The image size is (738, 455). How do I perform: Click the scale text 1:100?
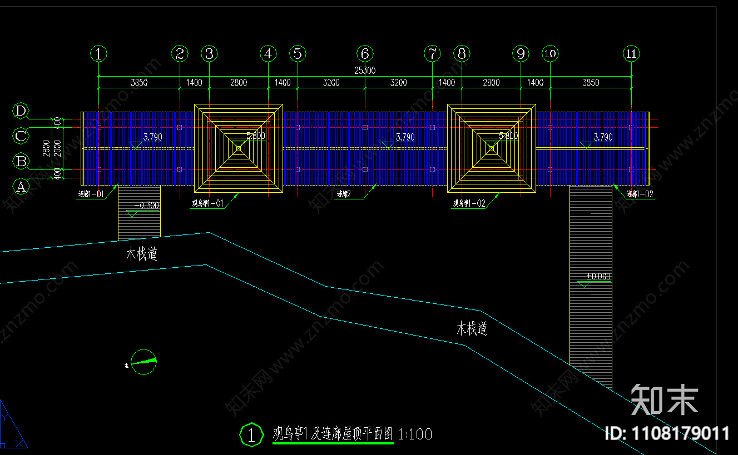(415, 434)
